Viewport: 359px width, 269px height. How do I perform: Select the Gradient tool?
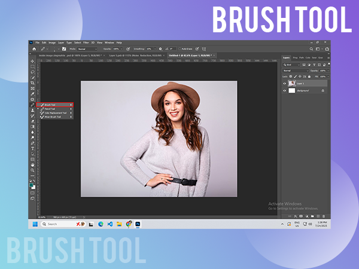click(32, 127)
